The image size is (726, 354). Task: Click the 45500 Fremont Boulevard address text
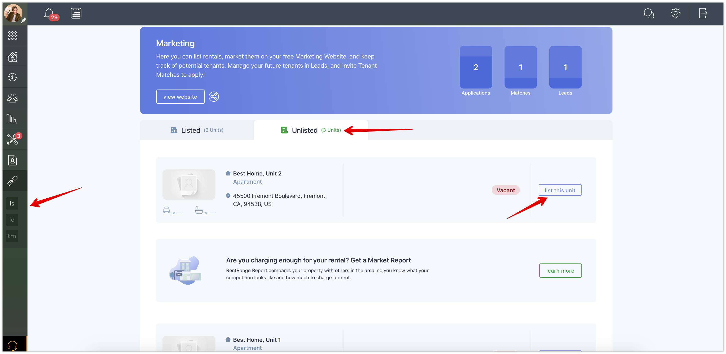(x=280, y=200)
